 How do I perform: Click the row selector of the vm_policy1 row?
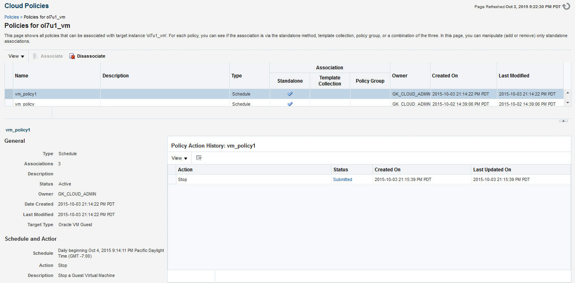tap(9, 94)
